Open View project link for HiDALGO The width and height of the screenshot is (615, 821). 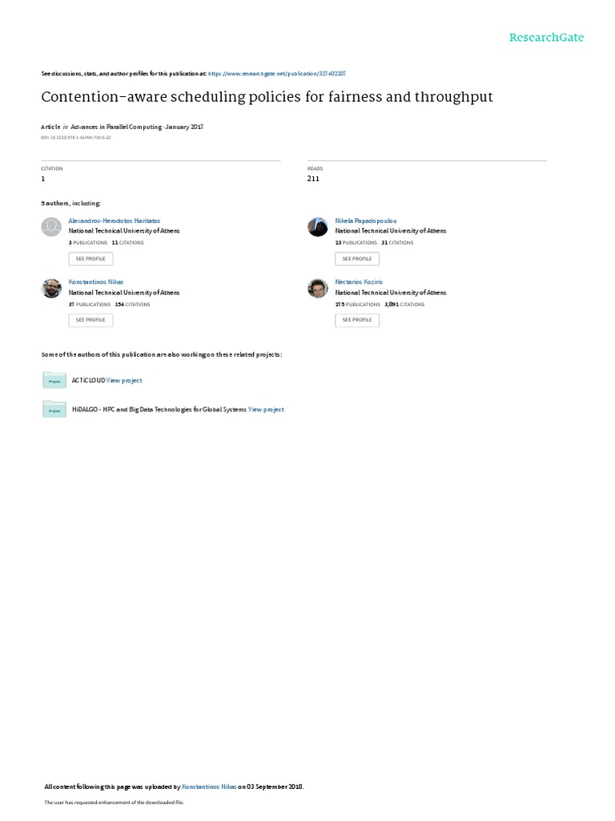click(266, 410)
